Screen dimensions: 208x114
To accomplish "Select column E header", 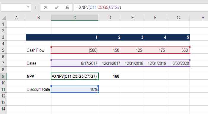I will point(133,18).
